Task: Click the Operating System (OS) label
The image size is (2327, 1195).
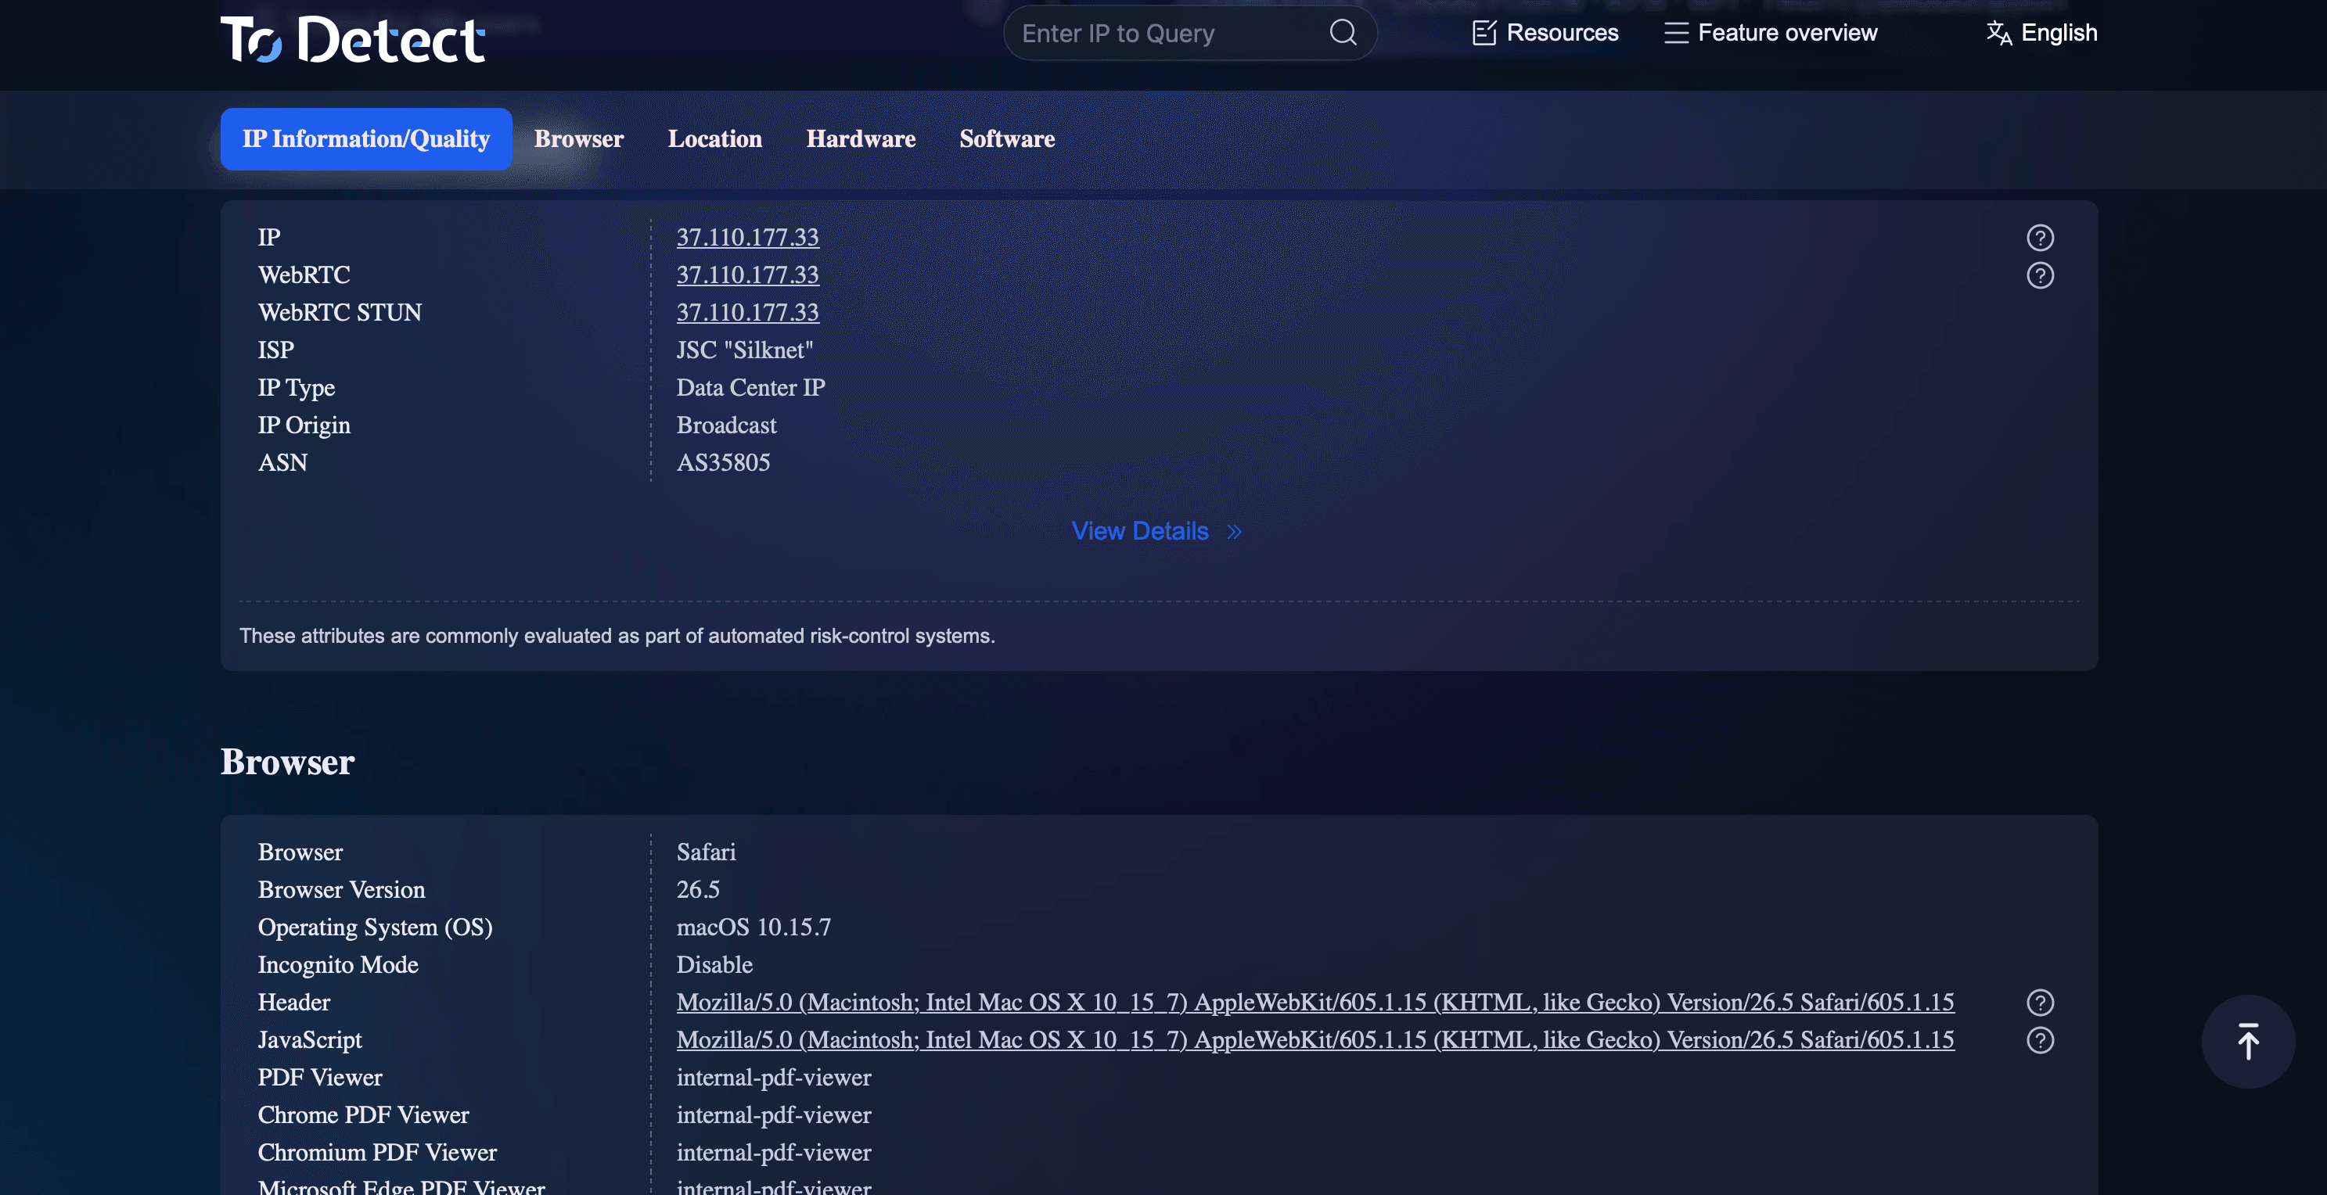Action: [375, 927]
